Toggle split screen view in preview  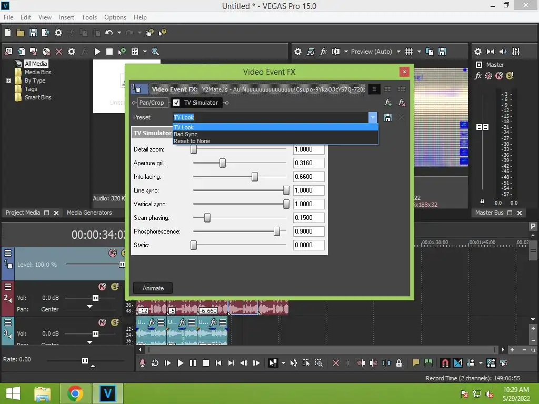pos(335,52)
